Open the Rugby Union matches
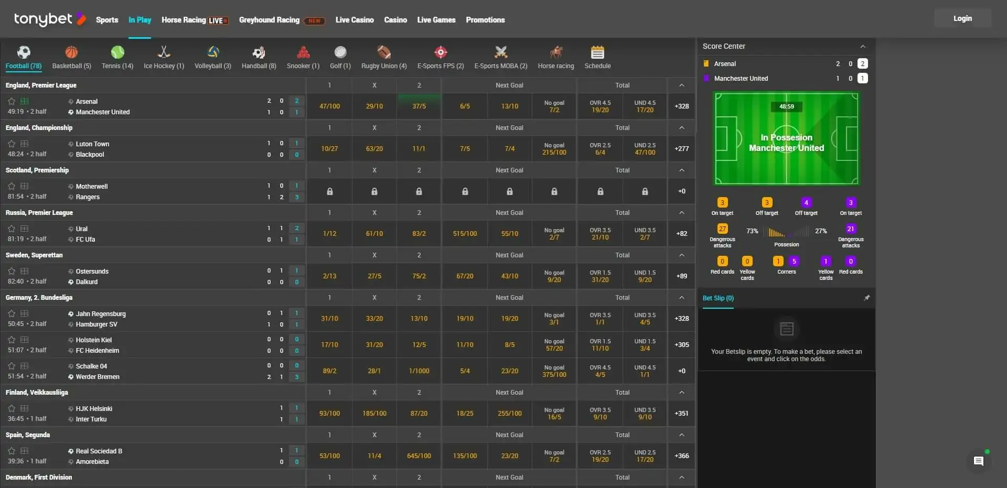Viewport: 1007px width, 488px height. (383, 53)
